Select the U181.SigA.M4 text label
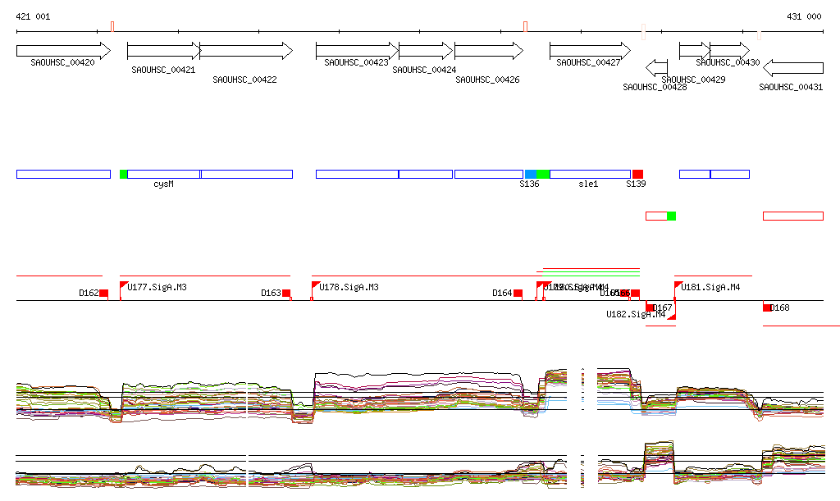Image resolution: width=840 pixels, height=501 pixels. [710, 288]
